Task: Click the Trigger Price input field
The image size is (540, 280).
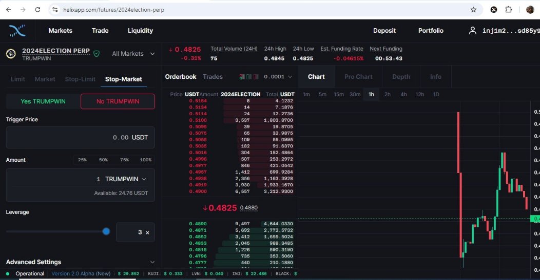Action: (80, 137)
